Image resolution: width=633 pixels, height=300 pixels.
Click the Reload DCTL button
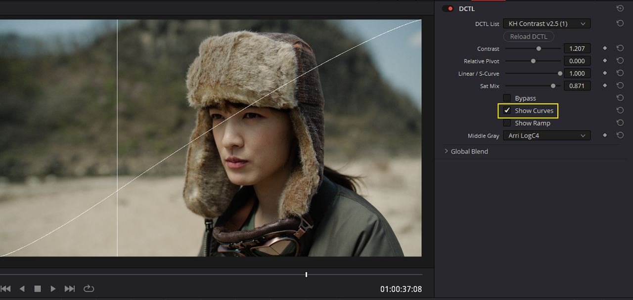pos(529,37)
